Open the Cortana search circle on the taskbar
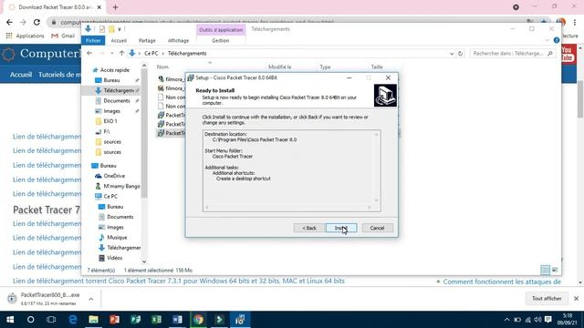The height and width of the screenshot is (328, 584). 30,320
